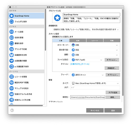Expand the ファイル形式 PDF dropdown
Screen dimensions: 132x125
87,60
